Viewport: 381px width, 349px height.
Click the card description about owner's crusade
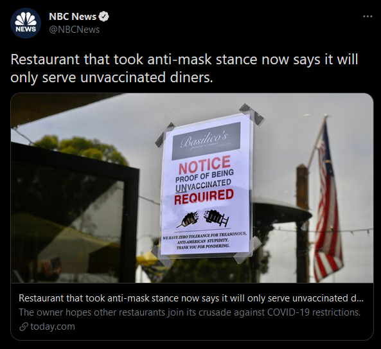[190, 312]
